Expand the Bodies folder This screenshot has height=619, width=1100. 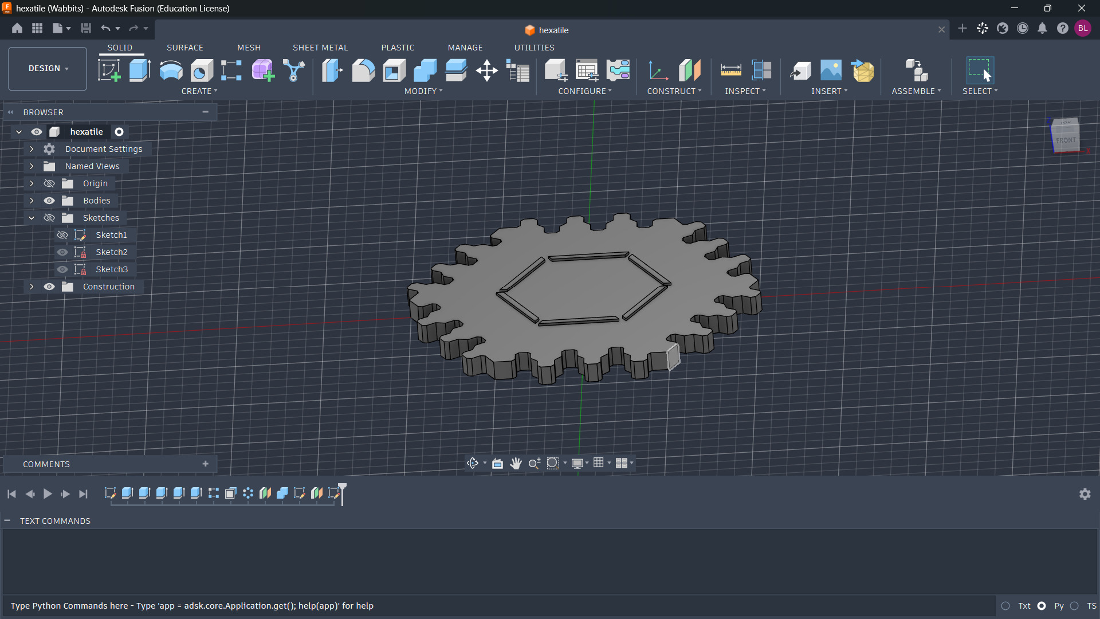coord(32,201)
